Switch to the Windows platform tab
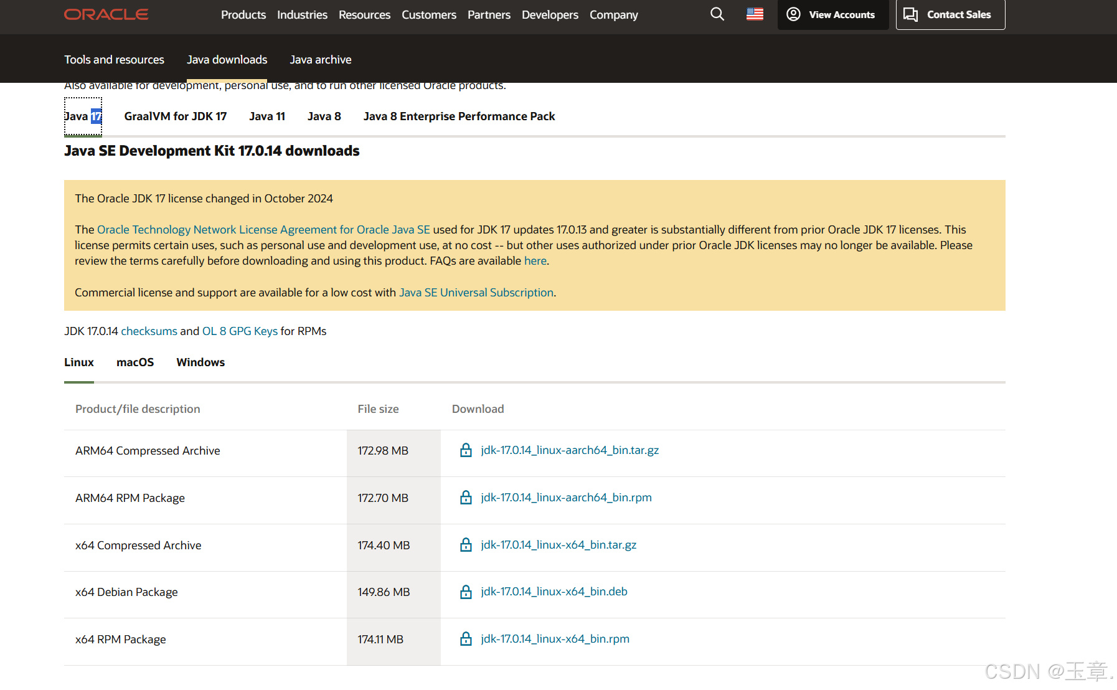This screenshot has width=1117, height=690. point(200,362)
